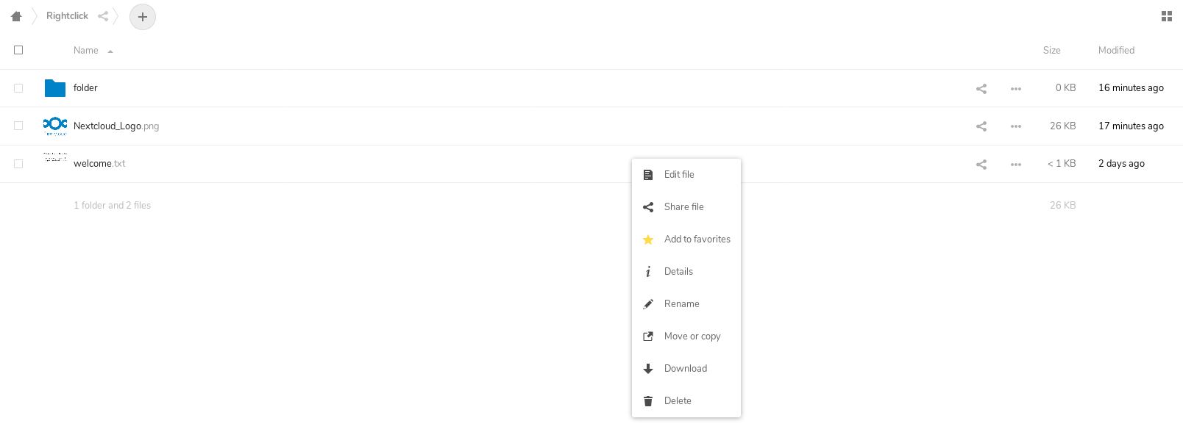
Task: Select Nextcloud_Logo.png with its checkbox
Action: point(18,126)
